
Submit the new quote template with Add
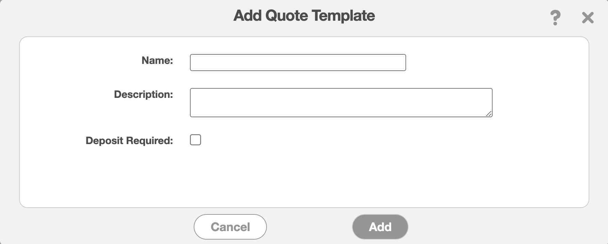(x=380, y=227)
